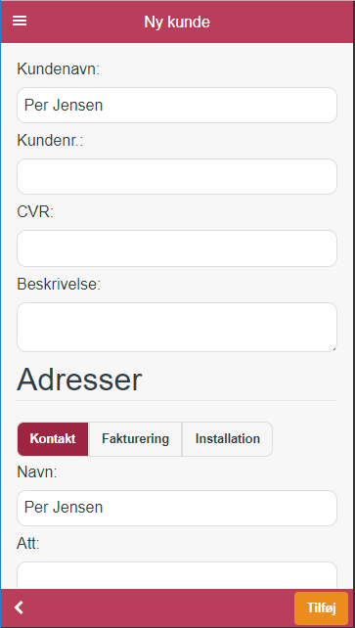Click the Navn label above the field
Viewport: 355px width, 628px height.
(37, 472)
